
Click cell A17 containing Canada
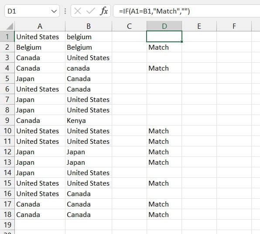click(x=40, y=204)
